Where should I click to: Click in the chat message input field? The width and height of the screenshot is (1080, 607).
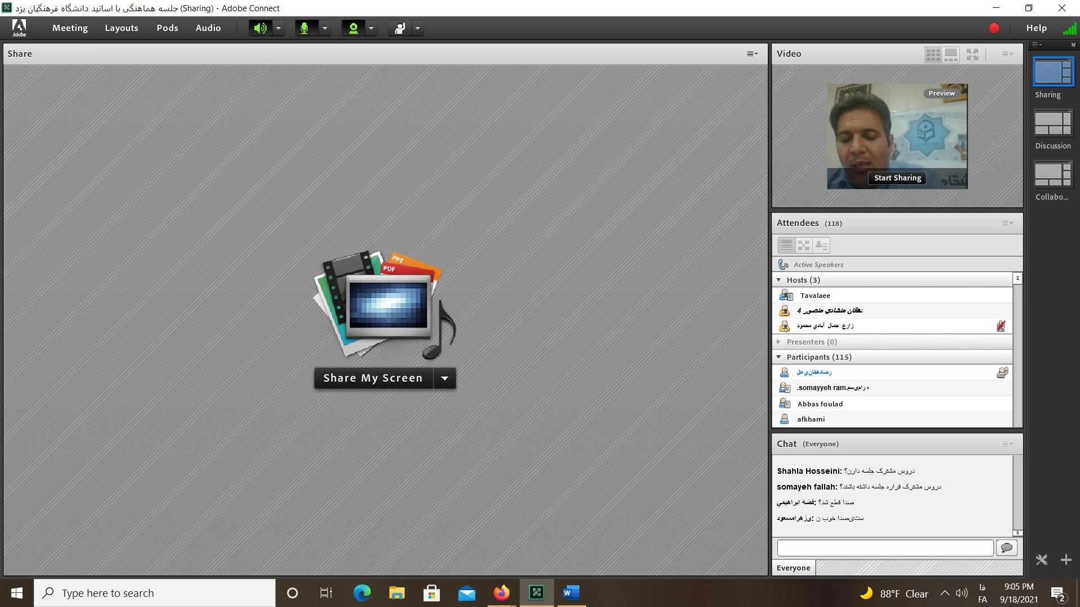(885, 547)
